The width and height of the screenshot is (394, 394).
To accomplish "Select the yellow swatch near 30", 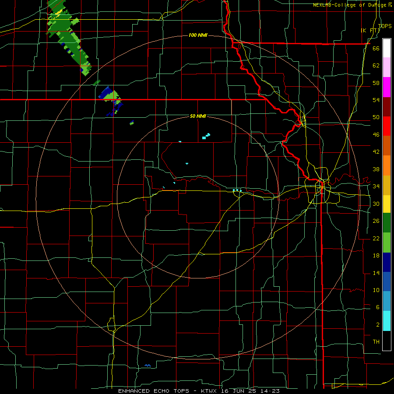I will point(387,204).
